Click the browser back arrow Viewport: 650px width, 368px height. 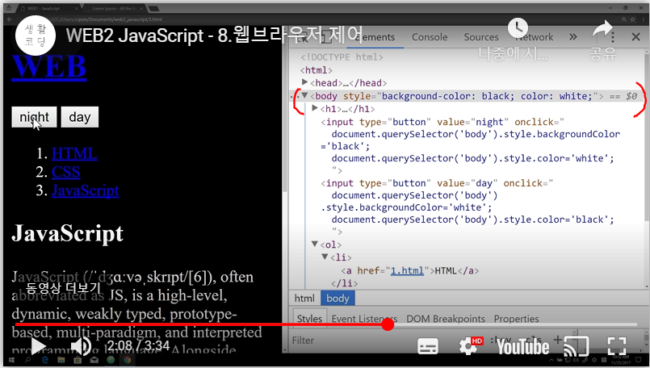(x=9, y=19)
